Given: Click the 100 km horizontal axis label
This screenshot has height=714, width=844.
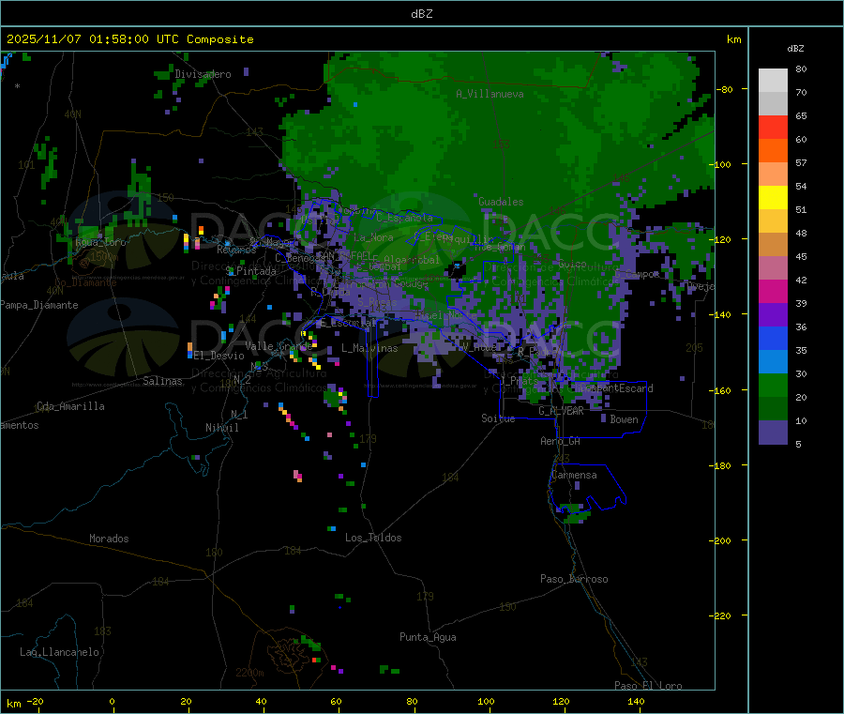Looking at the screenshot, I should point(486,701).
